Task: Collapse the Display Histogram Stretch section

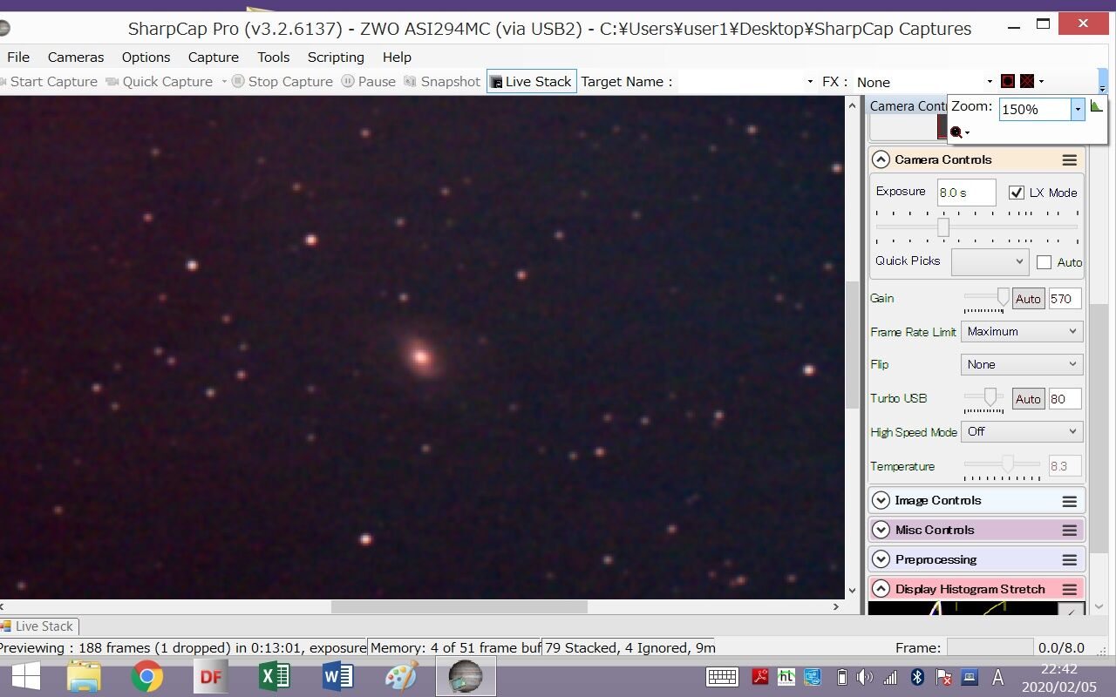Action: tap(881, 589)
